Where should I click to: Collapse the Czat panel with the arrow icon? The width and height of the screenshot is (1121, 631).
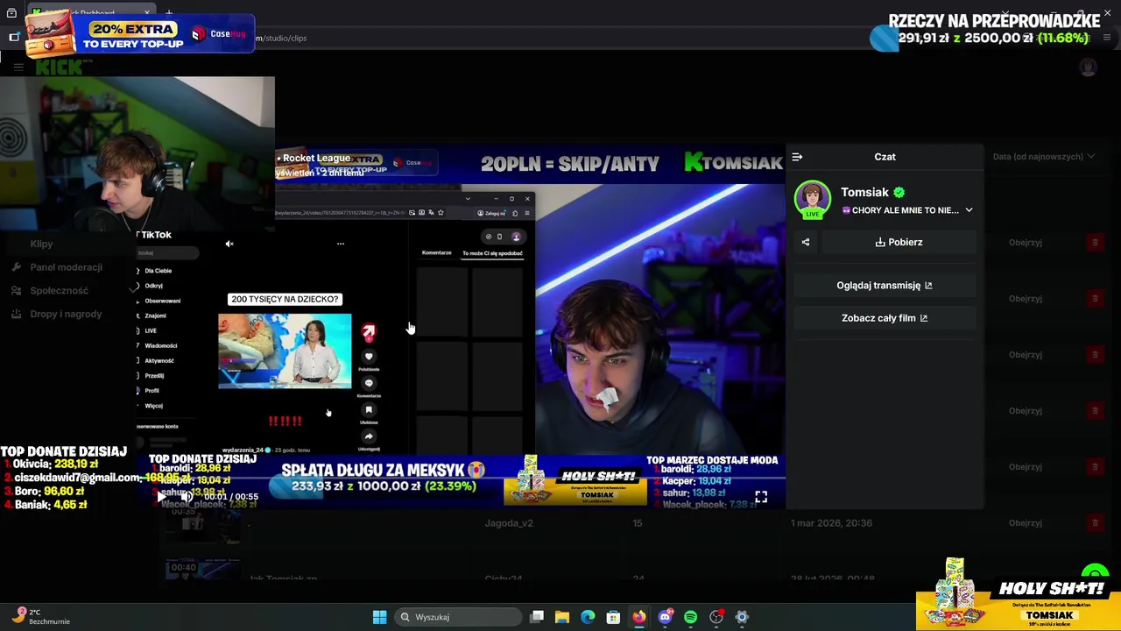pos(797,157)
